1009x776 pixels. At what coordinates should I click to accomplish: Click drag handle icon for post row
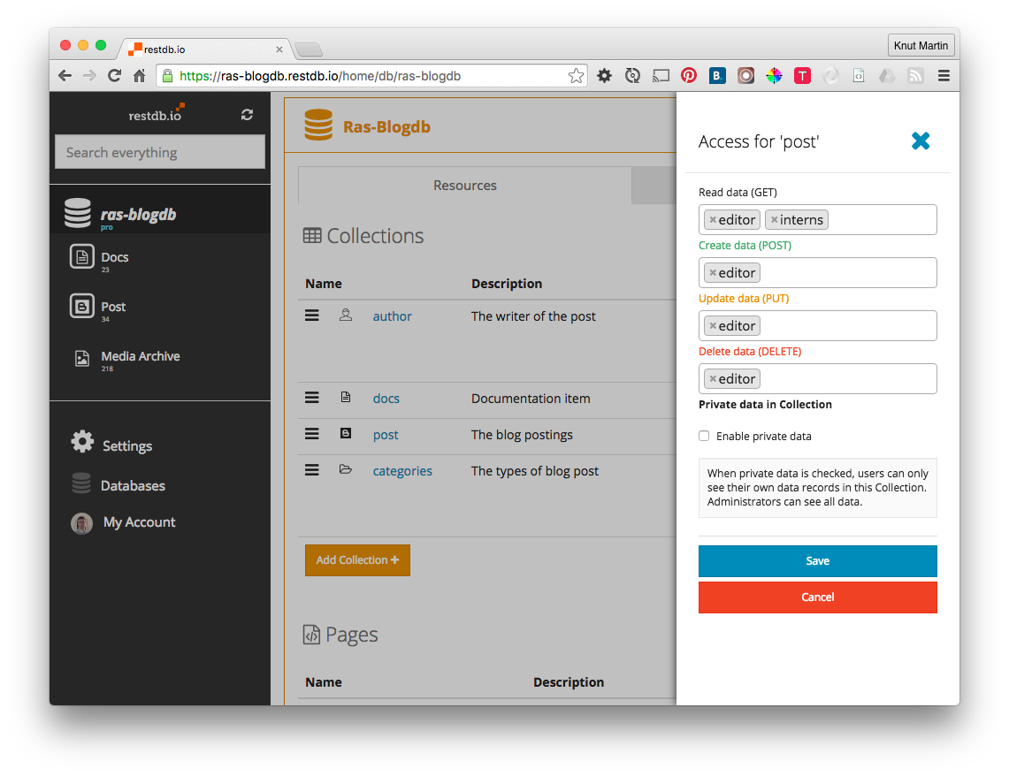[312, 434]
